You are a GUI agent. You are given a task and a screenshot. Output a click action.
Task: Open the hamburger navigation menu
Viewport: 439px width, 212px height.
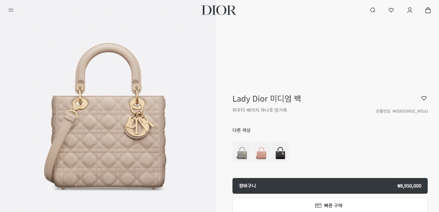click(x=11, y=10)
